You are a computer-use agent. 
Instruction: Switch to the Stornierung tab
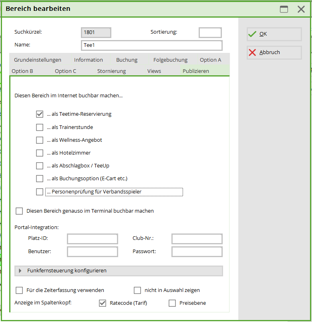pyautogui.click(x=111, y=71)
